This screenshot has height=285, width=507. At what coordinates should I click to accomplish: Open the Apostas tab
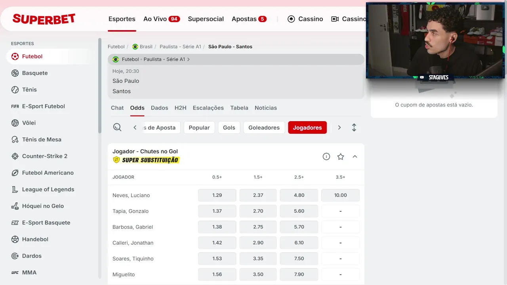click(x=249, y=19)
